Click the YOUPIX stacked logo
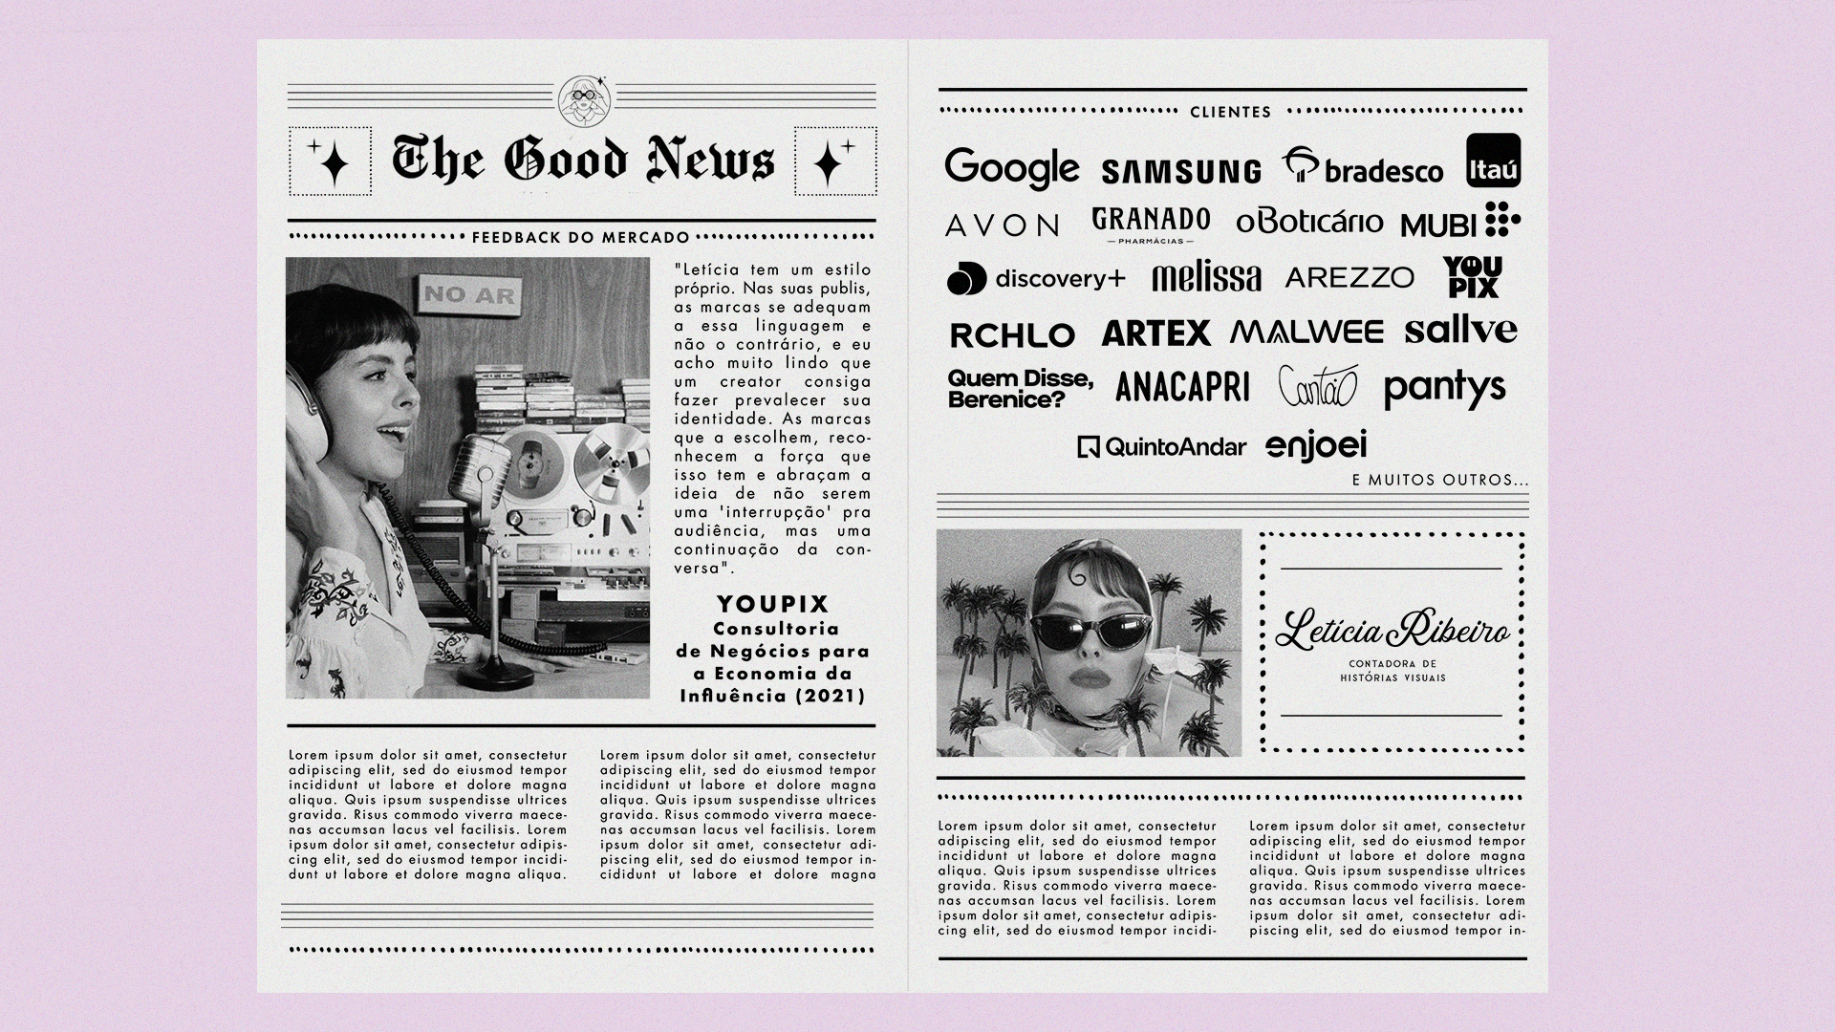This screenshot has height=1032, width=1835. 1472,277
